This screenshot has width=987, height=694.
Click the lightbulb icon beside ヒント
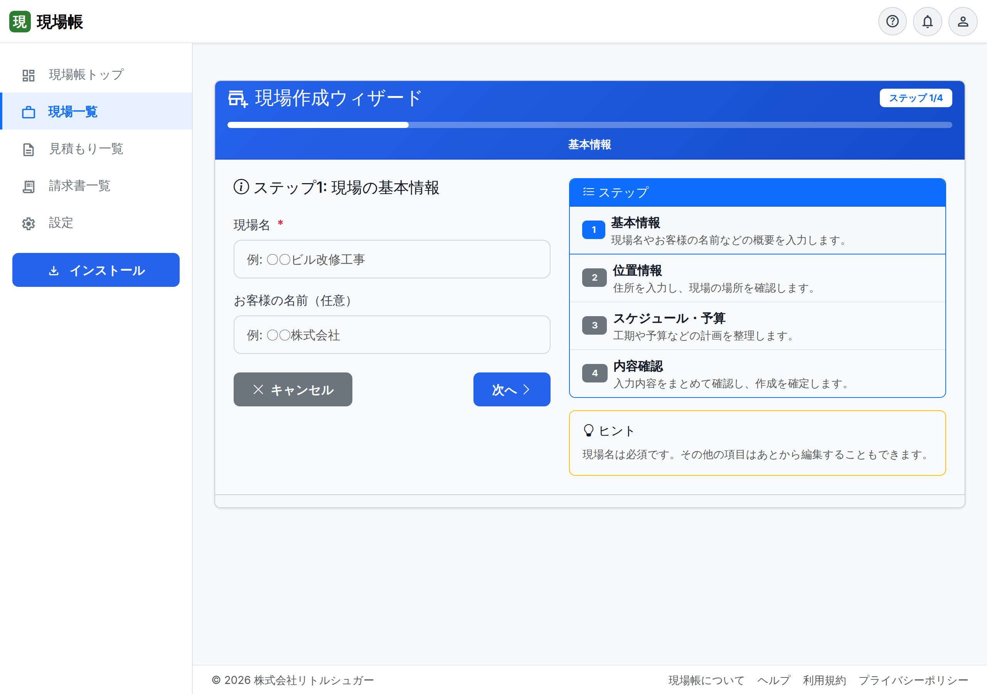click(x=588, y=430)
